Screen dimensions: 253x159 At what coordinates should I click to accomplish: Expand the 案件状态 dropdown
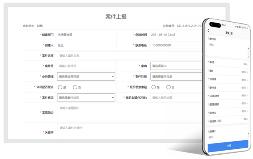pyautogui.click(x=86, y=97)
